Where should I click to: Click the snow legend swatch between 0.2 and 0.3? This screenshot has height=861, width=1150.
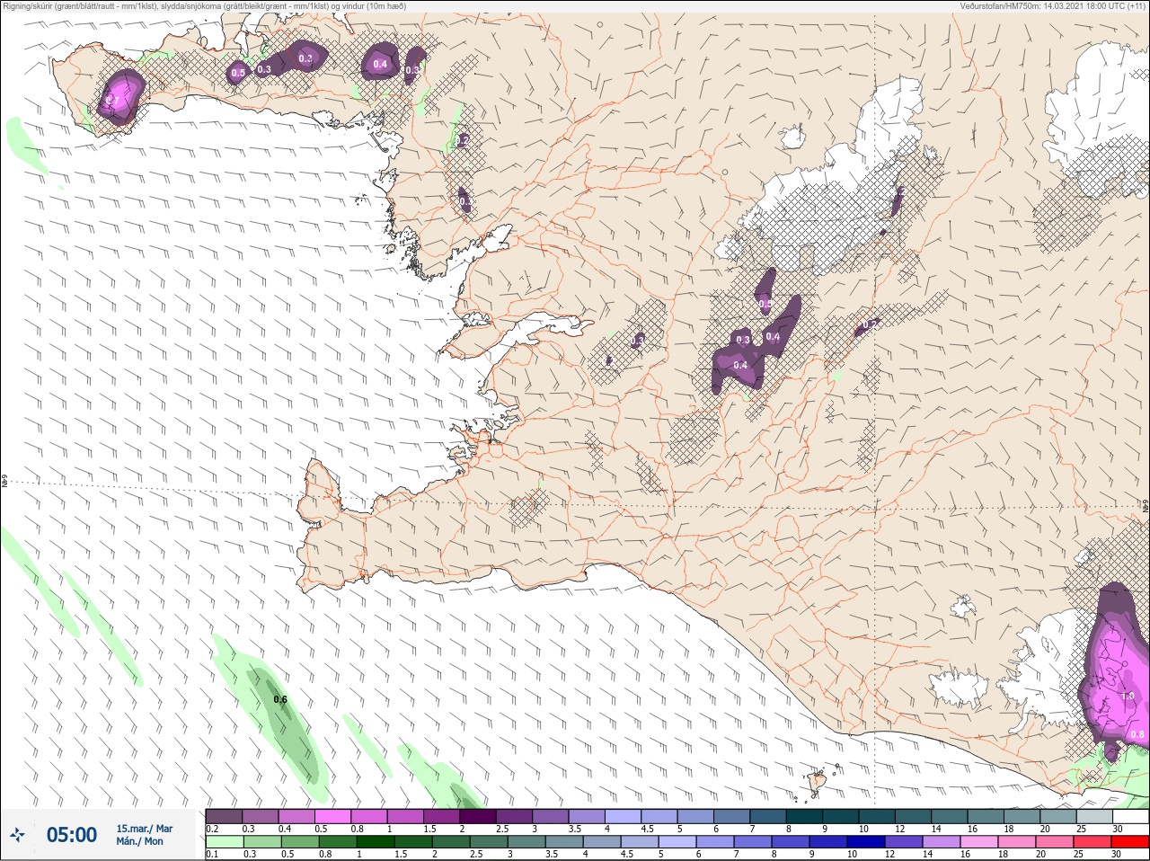tap(224, 816)
